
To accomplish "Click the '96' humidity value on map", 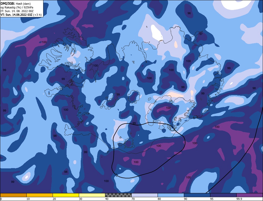I will [189, 13].
